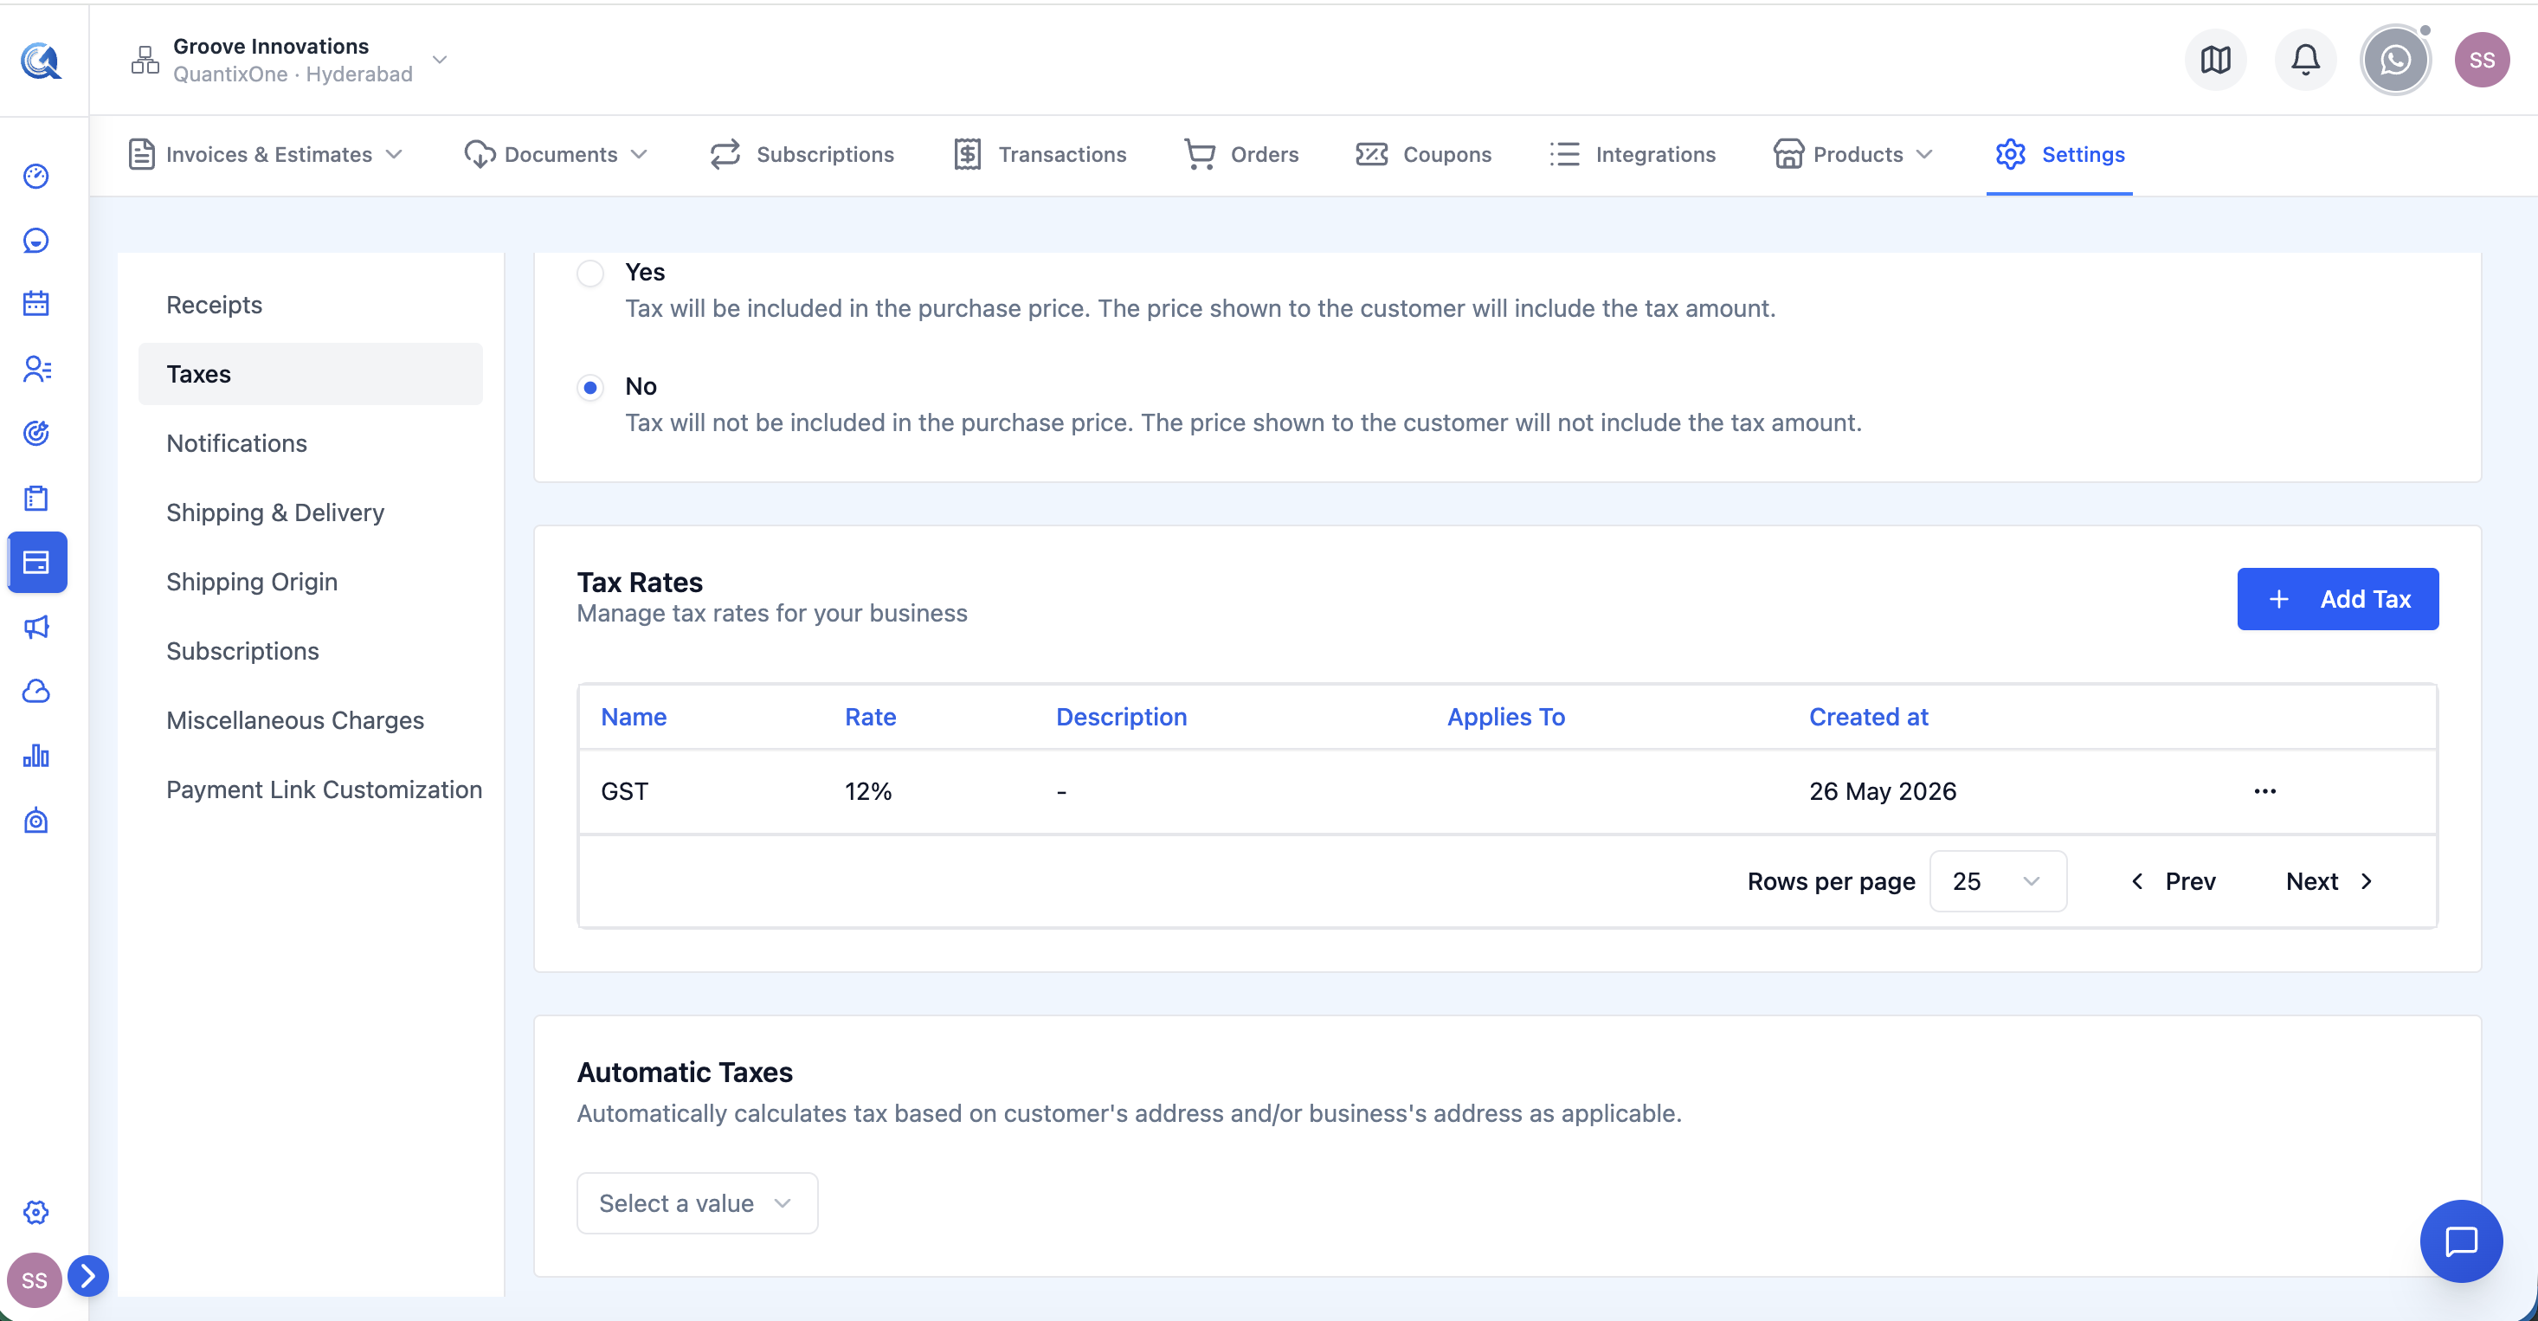The height and width of the screenshot is (1321, 2538).
Task: Open Taxes settings
Action: (x=311, y=374)
